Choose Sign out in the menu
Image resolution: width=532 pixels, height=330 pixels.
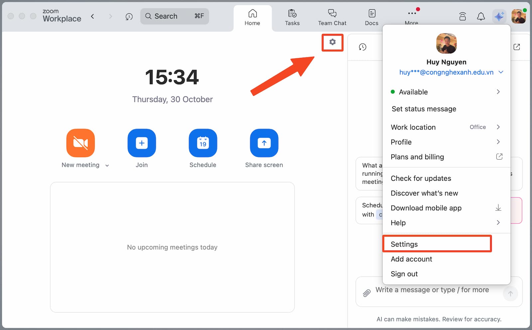pos(404,274)
